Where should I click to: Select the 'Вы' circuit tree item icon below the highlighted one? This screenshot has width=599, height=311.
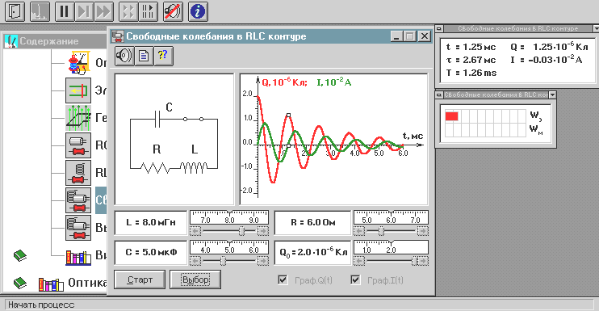[x=78, y=227]
